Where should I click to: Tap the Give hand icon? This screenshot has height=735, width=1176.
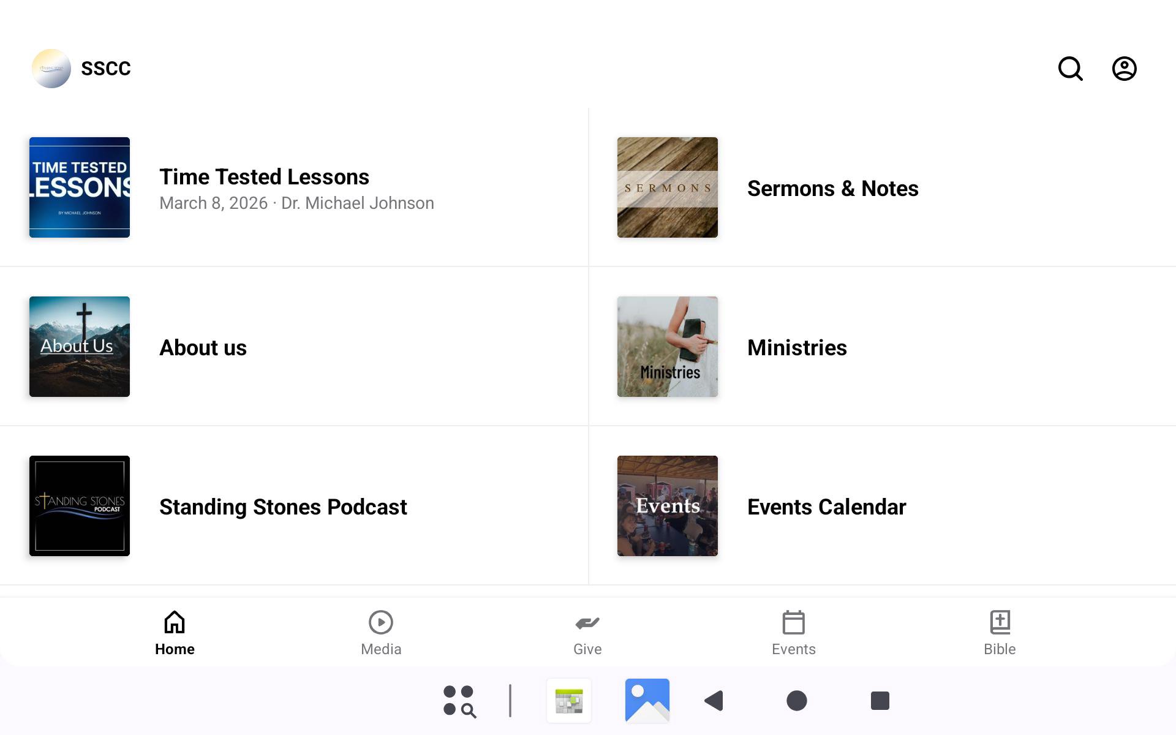click(x=587, y=623)
